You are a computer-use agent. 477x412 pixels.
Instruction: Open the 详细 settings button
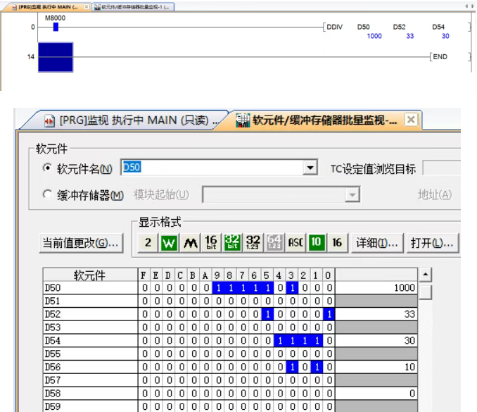379,243
